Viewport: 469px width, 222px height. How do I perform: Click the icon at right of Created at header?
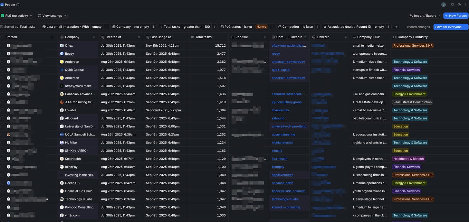139,37
